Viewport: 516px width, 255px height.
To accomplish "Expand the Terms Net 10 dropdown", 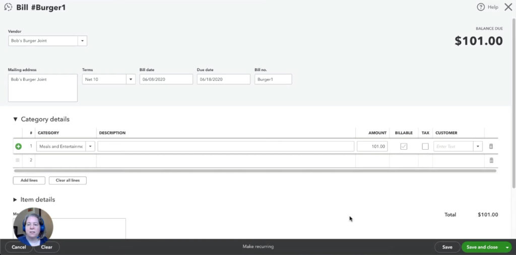I will click(130, 79).
